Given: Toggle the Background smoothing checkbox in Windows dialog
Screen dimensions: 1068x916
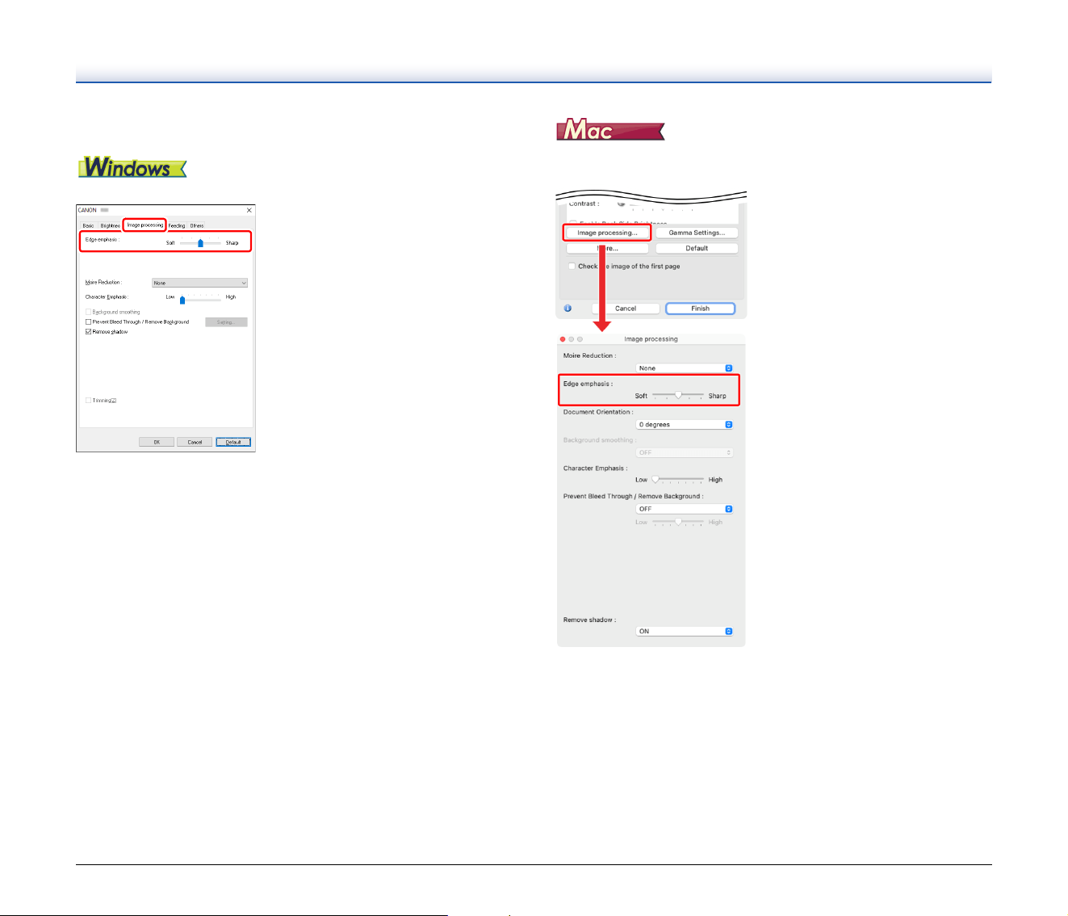Looking at the screenshot, I should pos(89,312).
